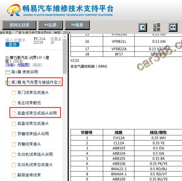Click the split-panel arrows icon at right

coord(173,27)
